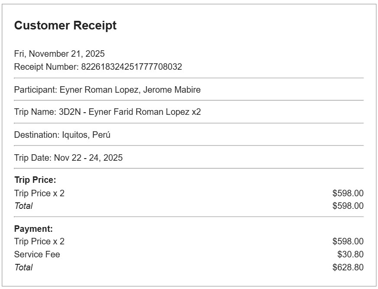Click the receipt number value 822618324251777708032
The image size is (378, 289).
pyautogui.click(x=131, y=67)
